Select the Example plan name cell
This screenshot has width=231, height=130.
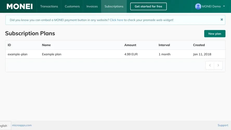click(52, 54)
